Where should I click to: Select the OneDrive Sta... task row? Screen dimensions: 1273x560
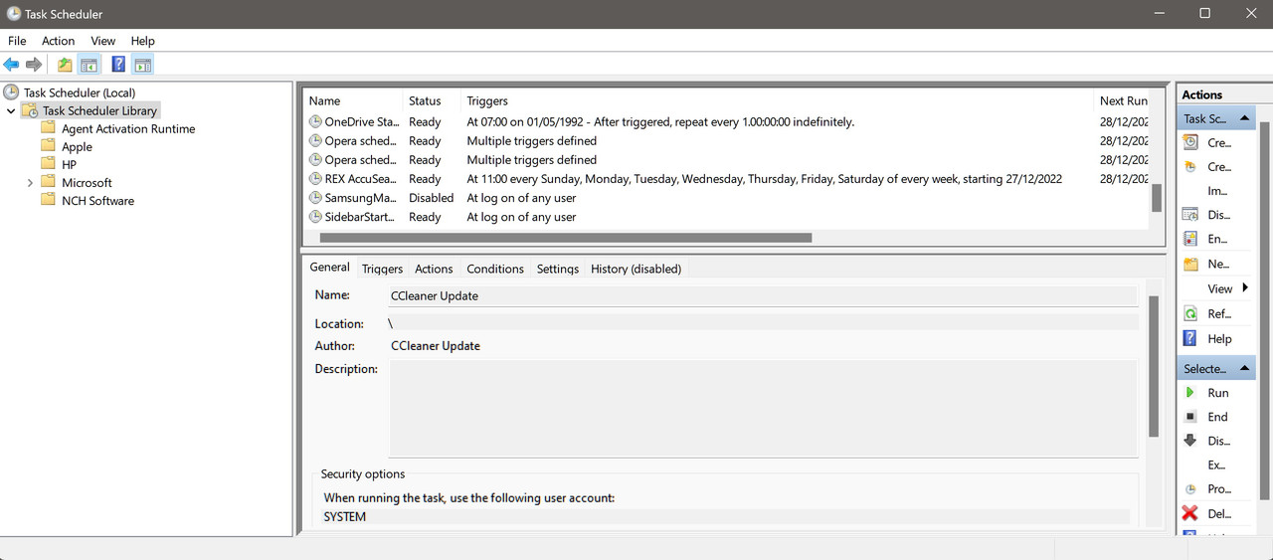[x=727, y=122]
